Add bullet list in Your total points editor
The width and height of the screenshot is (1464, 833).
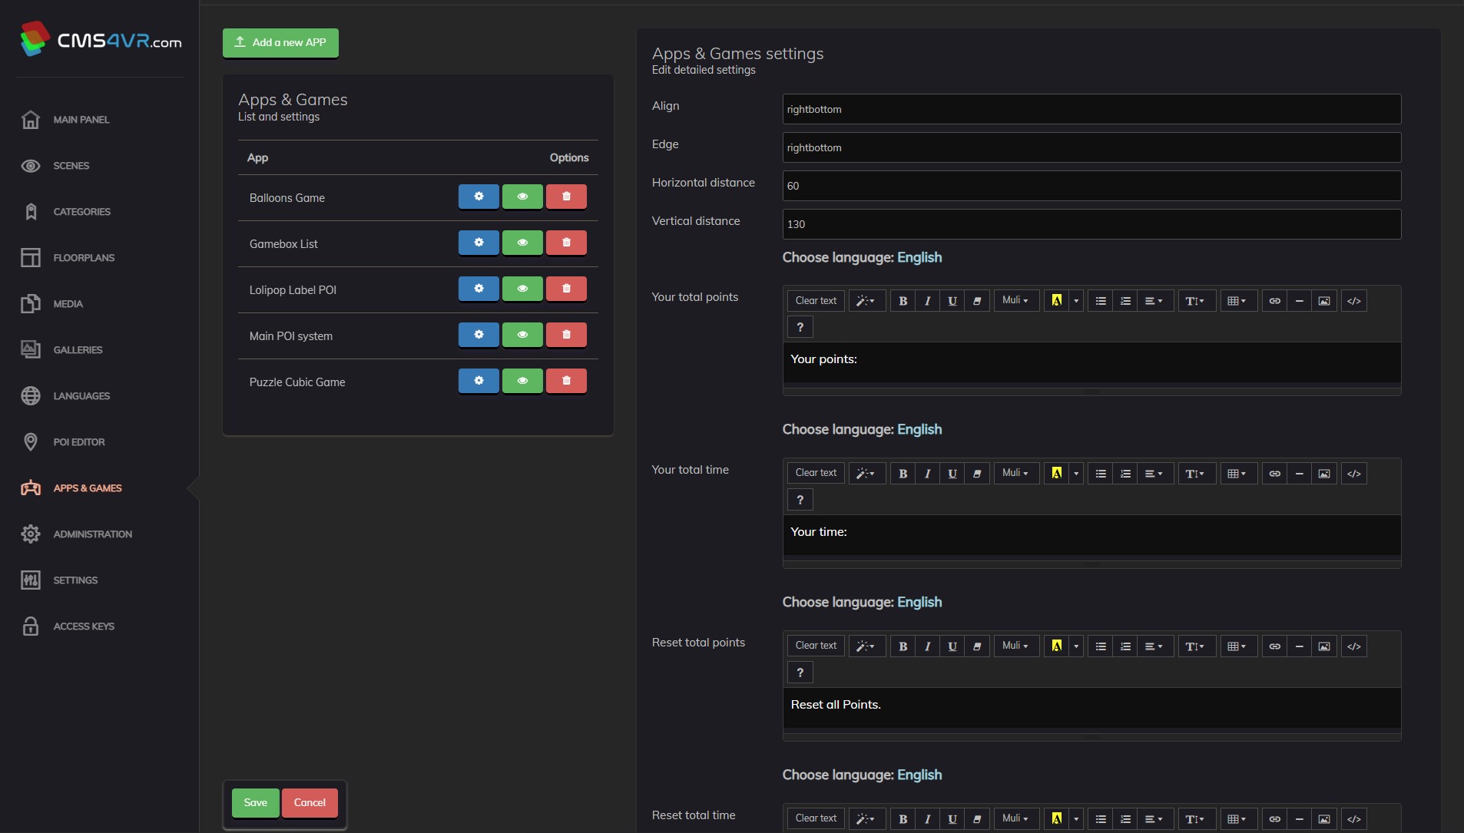click(1101, 301)
